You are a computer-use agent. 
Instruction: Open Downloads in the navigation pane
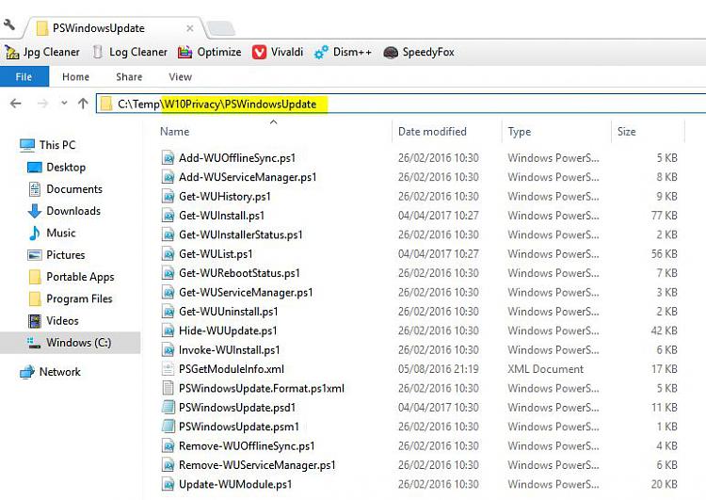64,211
